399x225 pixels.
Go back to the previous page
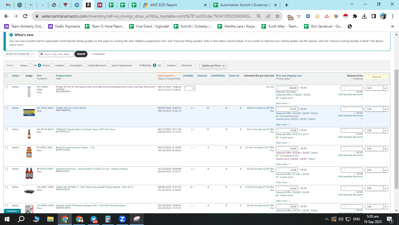pyautogui.click(x=6, y=16)
